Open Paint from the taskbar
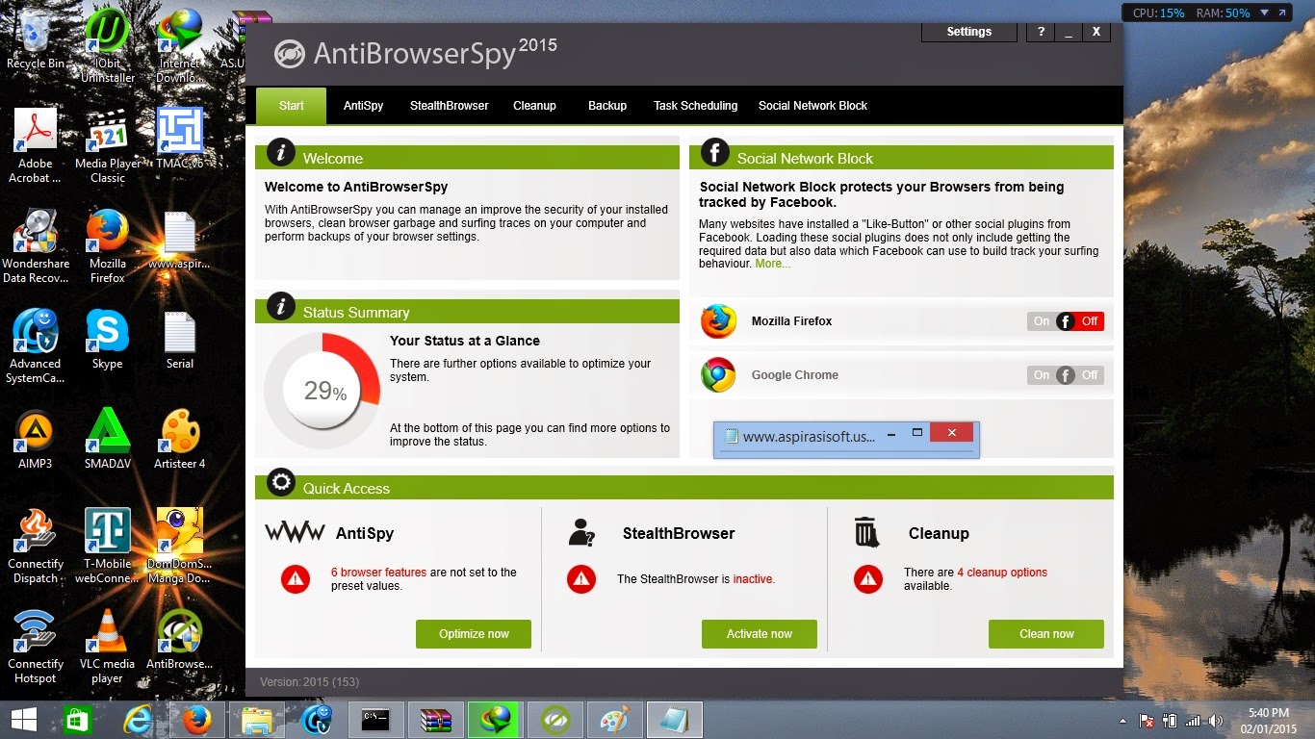1315x739 pixels. (614, 719)
